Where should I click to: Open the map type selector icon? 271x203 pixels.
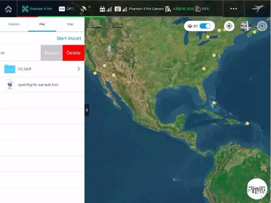(246, 26)
